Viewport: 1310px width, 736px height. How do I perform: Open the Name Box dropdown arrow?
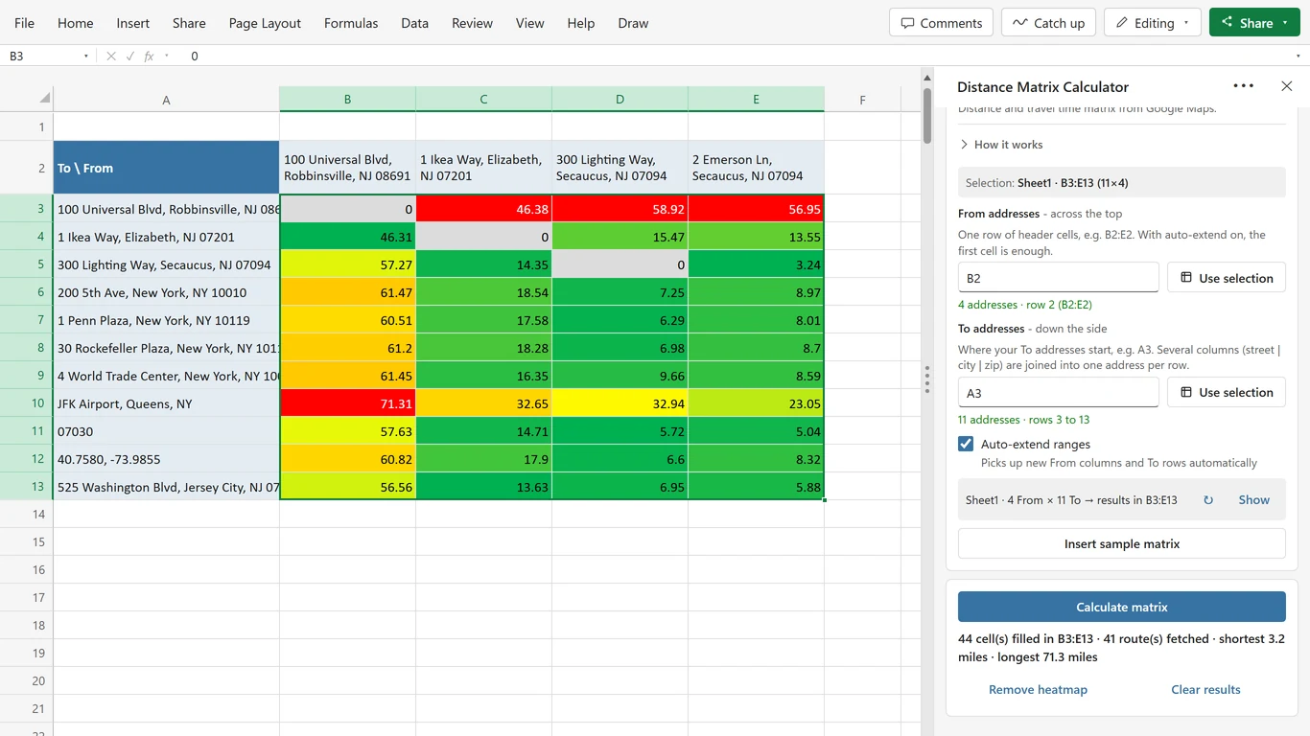(86, 57)
